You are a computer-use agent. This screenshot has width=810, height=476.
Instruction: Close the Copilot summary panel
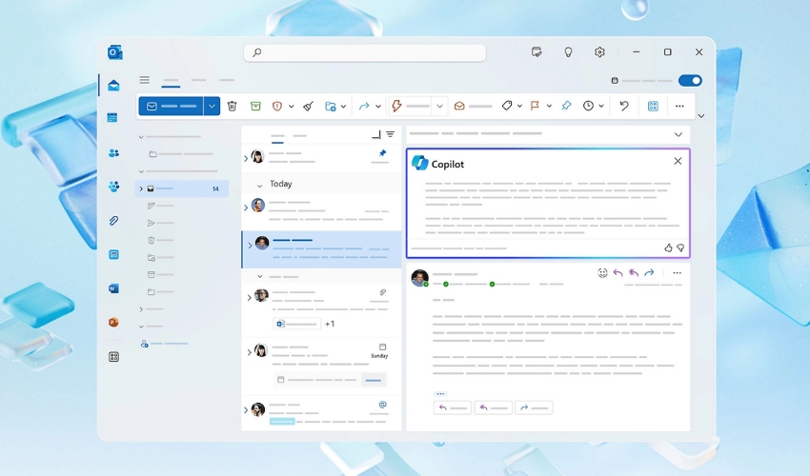pyautogui.click(x=678, y=161)
